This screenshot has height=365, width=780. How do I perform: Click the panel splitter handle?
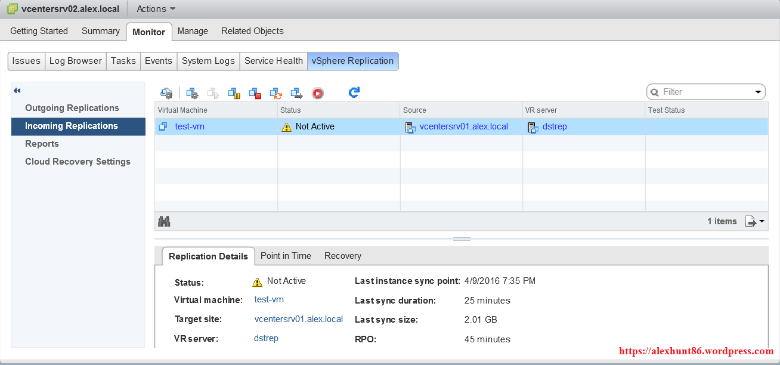(x=462, y=239)
